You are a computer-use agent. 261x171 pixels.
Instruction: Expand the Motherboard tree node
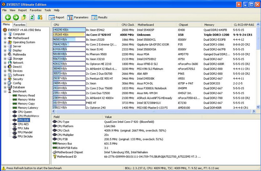pos(5,38)
